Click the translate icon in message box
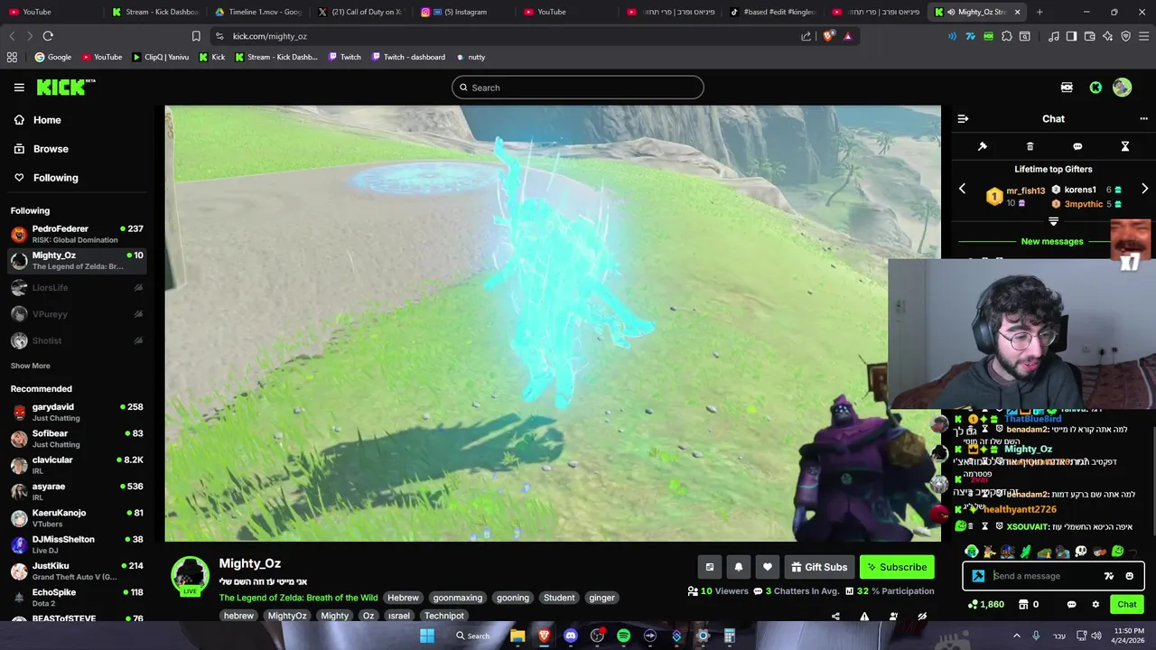This screenshot has width=1156, height=650. click(1109, 576)
